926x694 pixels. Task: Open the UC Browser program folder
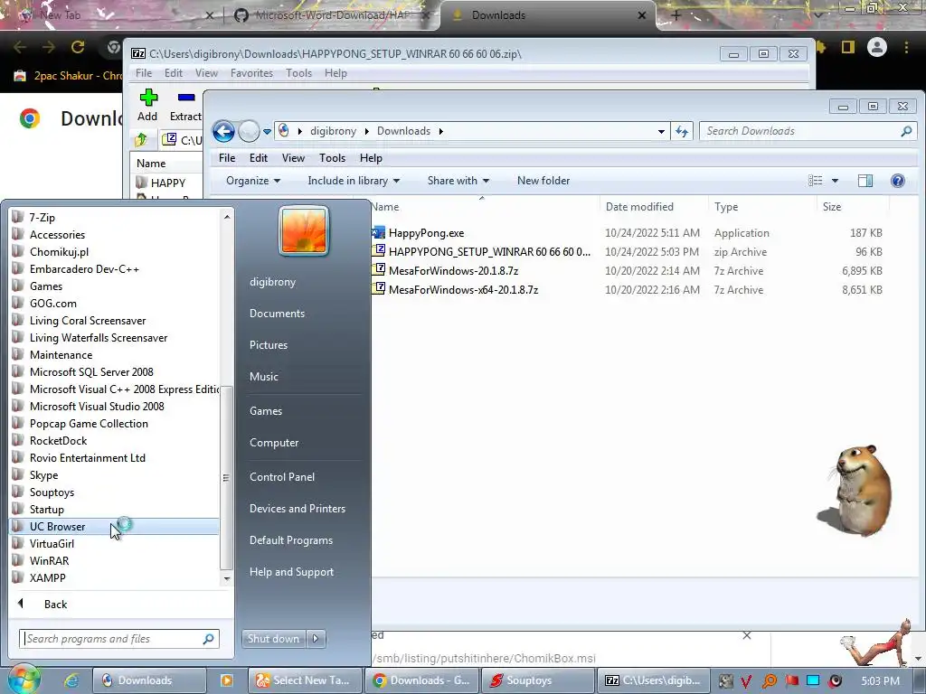(114, 527)
